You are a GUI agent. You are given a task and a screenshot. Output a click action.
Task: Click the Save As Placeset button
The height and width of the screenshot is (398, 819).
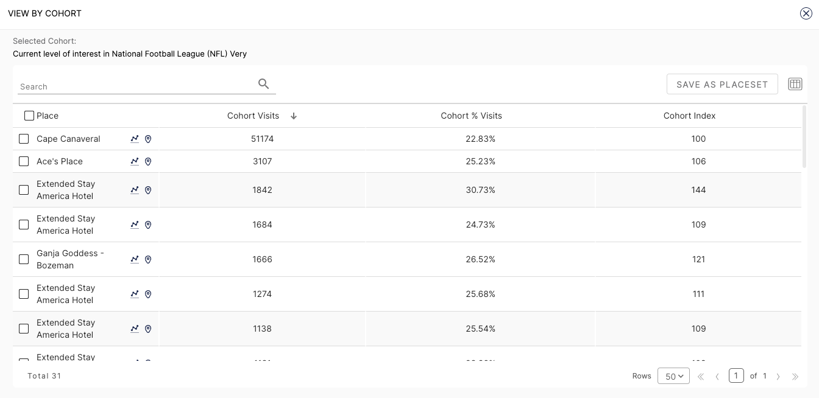[x=722, y=84]
